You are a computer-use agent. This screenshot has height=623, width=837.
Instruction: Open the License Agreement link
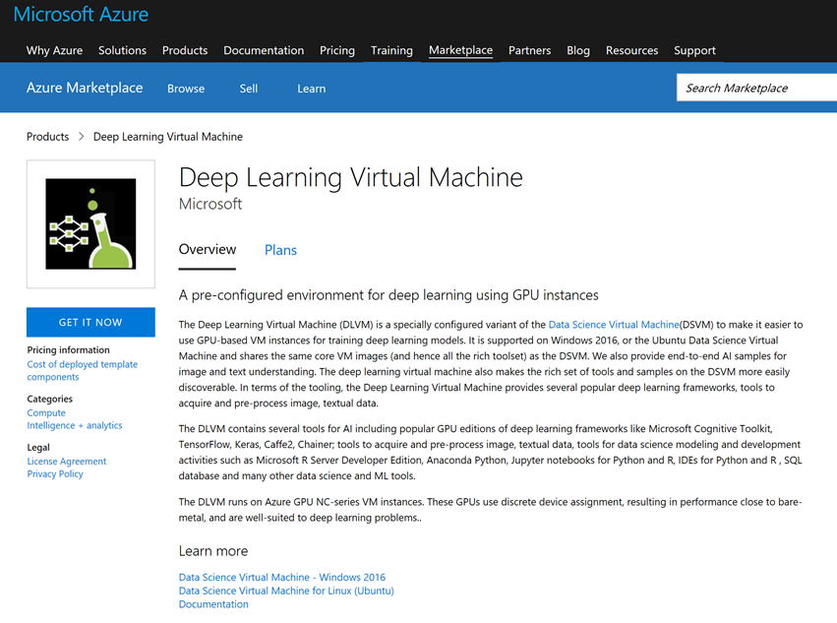click(x=67, y=462)
